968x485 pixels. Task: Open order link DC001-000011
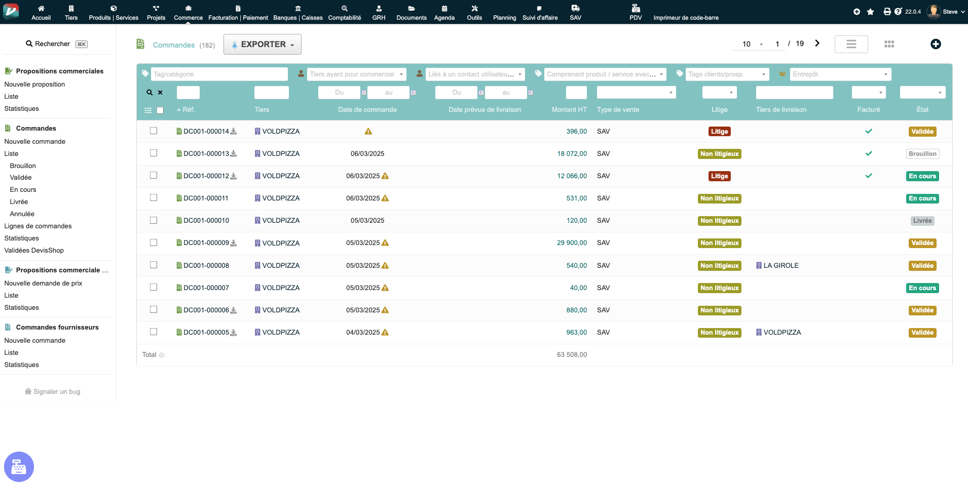click(206, 198)
